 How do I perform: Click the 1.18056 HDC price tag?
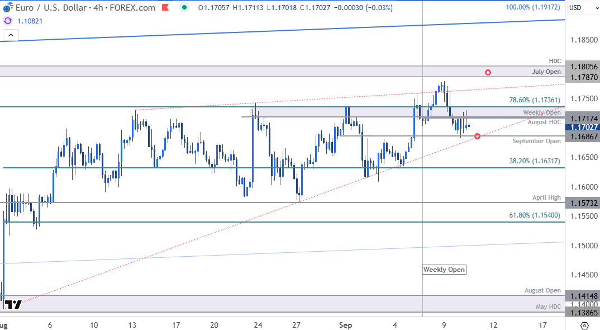582,67
